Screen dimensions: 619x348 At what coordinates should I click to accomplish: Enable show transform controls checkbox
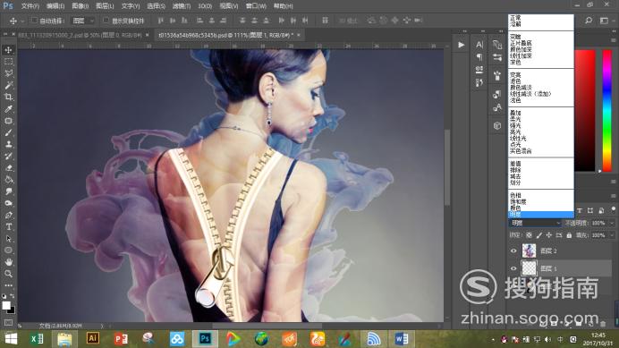pyautogui.click(x=106, y=21)
